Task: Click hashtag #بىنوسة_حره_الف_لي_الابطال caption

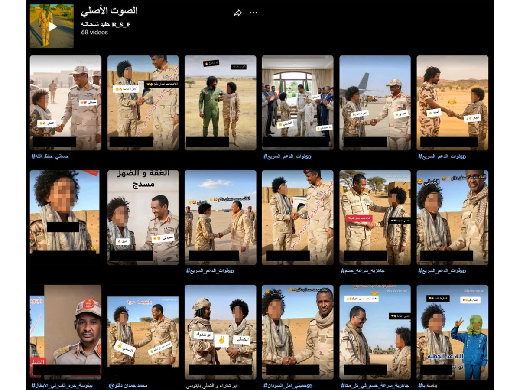Action: point(62,385)
